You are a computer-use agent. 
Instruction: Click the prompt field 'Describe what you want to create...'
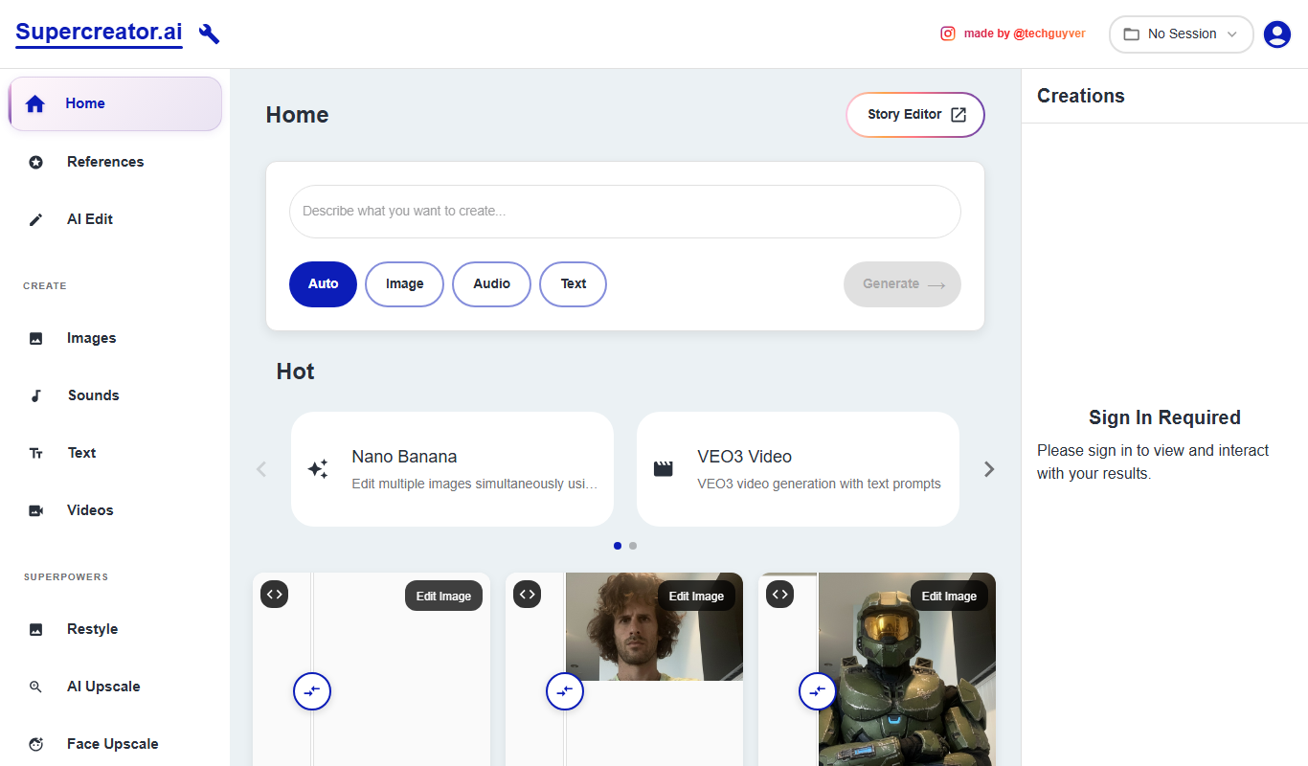pyautogui.click(x=625, y=212)
